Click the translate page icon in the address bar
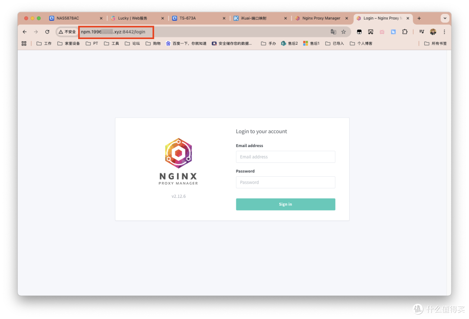 click(333, 32)
